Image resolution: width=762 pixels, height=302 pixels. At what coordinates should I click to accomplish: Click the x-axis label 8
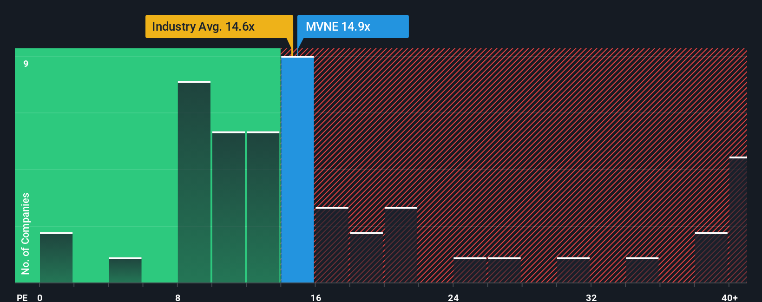point(178,297)
